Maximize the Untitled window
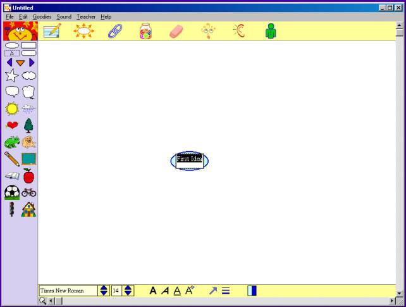The height and width of the screenshot is (307, 406). [x=390, y=8]
